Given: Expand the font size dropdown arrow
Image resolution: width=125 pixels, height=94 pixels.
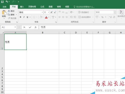Looking at the screenshot, I should click(x=48, y=12).
